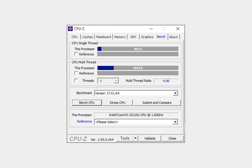Switch to the CPU tab
The height and width of the screenshot is (168, 252).
(x=74, y=37)
